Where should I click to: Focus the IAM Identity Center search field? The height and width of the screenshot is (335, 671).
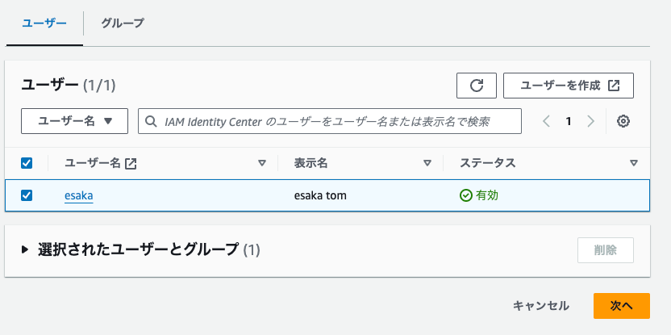point(339,121)
